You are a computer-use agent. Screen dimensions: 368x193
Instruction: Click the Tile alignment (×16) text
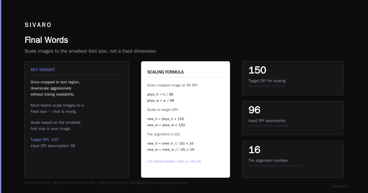(x=164, y=134)
